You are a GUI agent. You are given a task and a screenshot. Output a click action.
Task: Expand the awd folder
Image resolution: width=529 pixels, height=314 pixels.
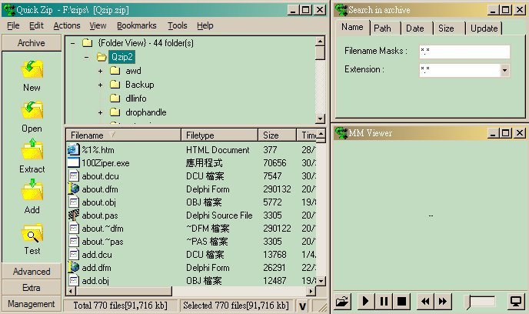(100, 71)
